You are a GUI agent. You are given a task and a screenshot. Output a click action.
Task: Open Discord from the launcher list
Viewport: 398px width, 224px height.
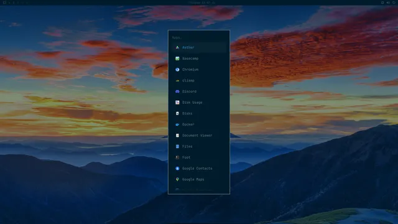click(199, 91)
